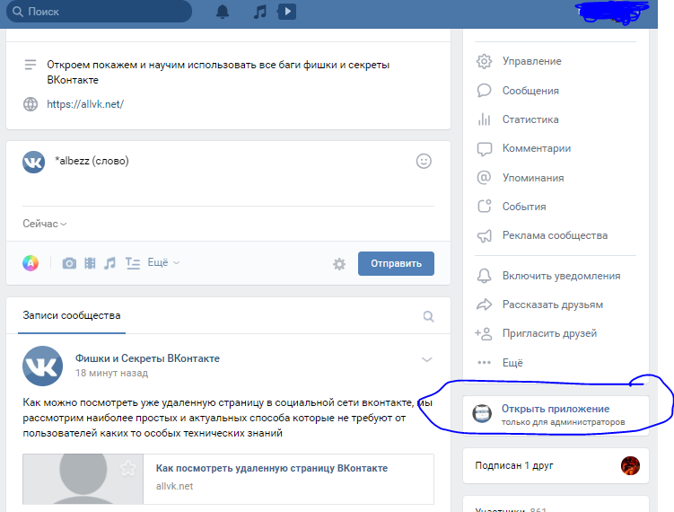Open Как посмотреть удаленную страницу ВКонтакте link
The image size is (674, 512).
pos(272,468)
